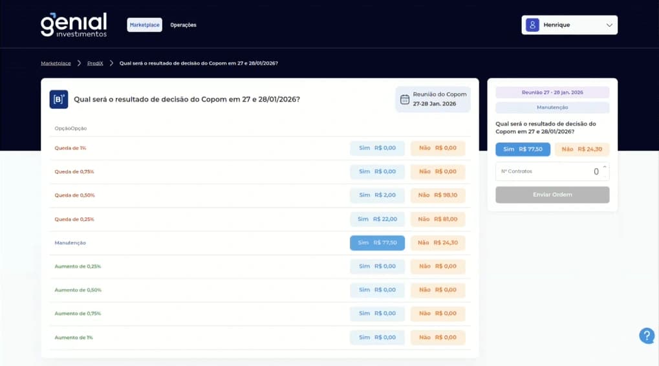The width and height of the screenshot is (659, 366).
Task: Select Não for Queda de 1%
Action: [438, 148]
